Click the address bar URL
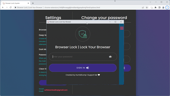 point(72,8)
